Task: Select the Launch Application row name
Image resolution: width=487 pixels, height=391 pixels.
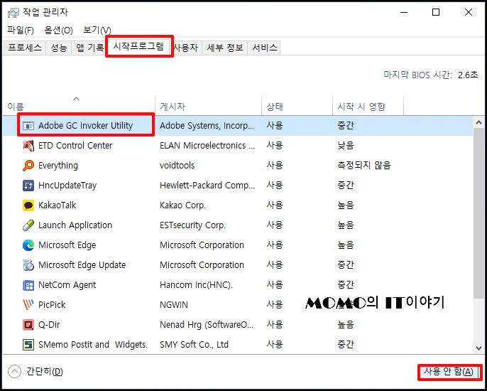Action: click(75, 225)
